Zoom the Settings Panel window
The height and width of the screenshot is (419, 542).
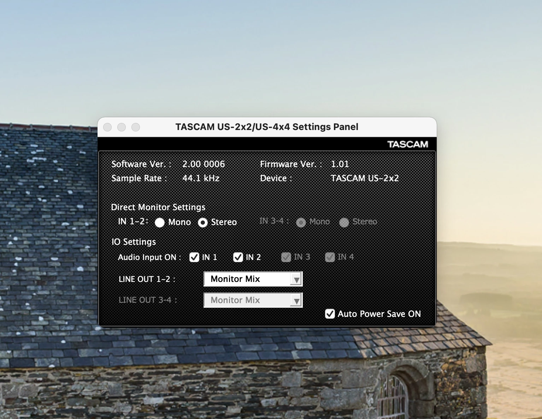(x=136, y=127)
